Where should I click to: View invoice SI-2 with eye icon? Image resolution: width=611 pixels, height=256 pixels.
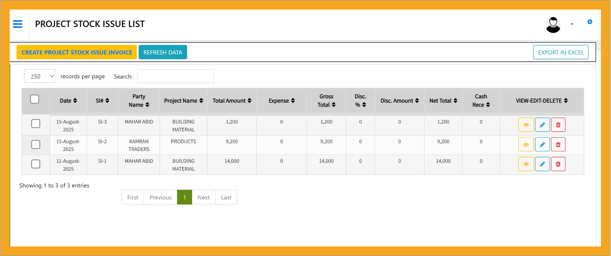coord(526,145)
